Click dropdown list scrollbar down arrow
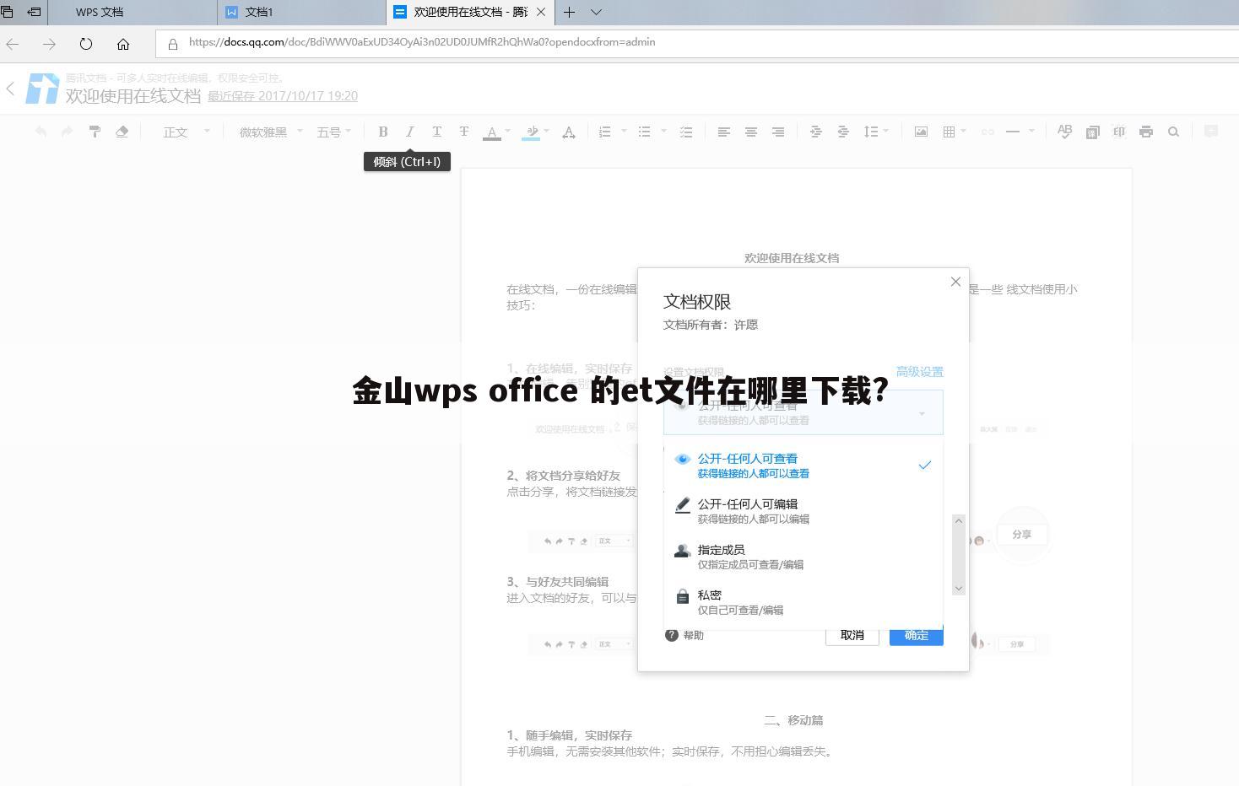1239x786 pixels. click(958, 588)
